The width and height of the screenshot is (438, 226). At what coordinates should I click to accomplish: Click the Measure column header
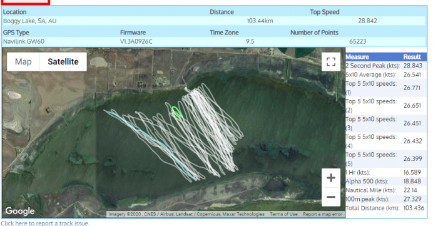tap(357, 57)
